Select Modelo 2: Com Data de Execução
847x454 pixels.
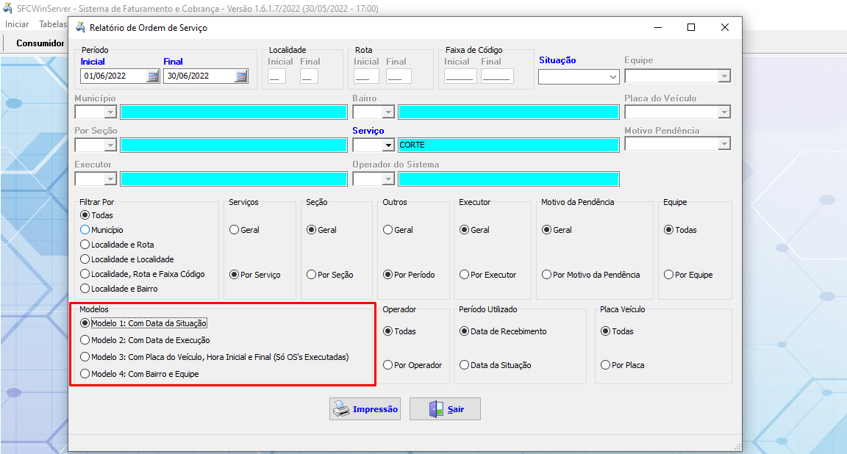coord(85,340)
